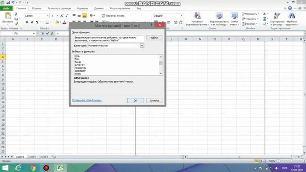Open the font size 11 dropdown
306x172 pixels.
57,16
